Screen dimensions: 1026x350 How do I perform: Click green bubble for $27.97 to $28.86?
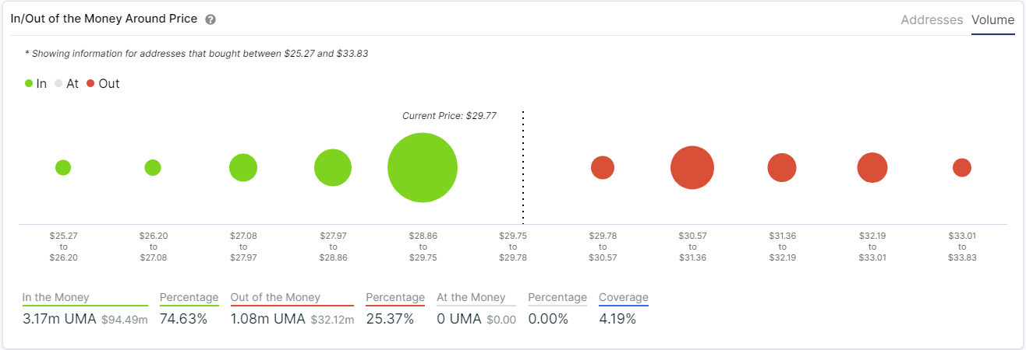tap(333, 167)
